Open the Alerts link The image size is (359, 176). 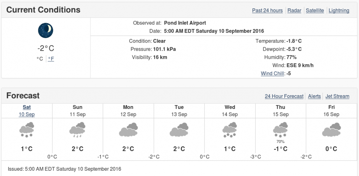click(314, 96)
